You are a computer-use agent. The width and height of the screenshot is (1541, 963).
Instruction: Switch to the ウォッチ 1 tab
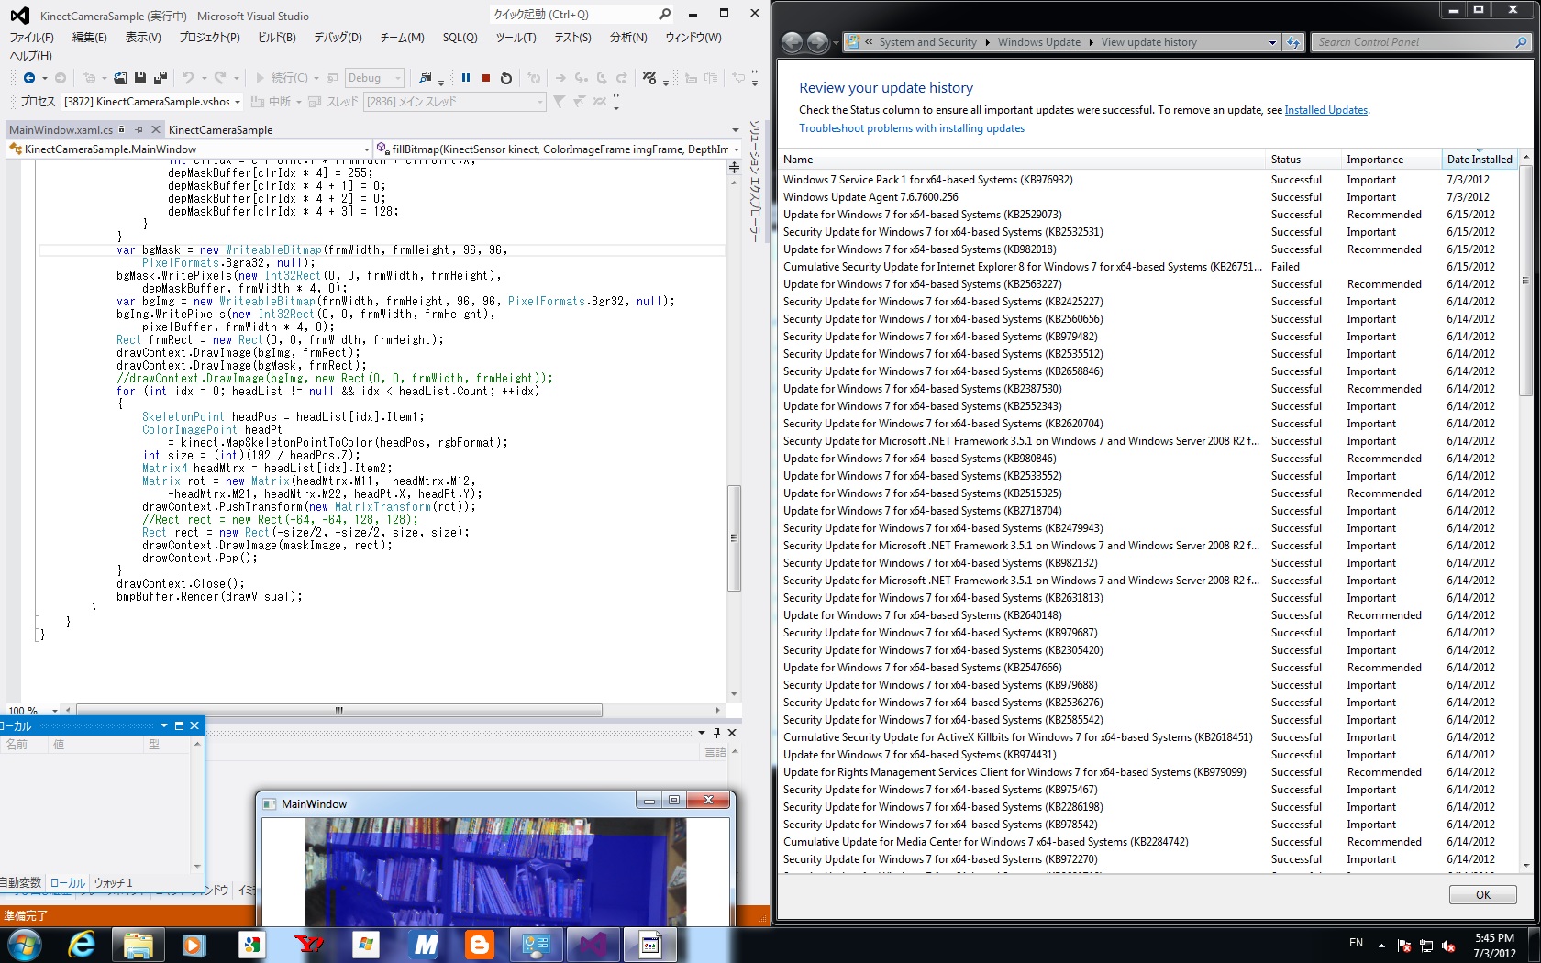point(114,883)
